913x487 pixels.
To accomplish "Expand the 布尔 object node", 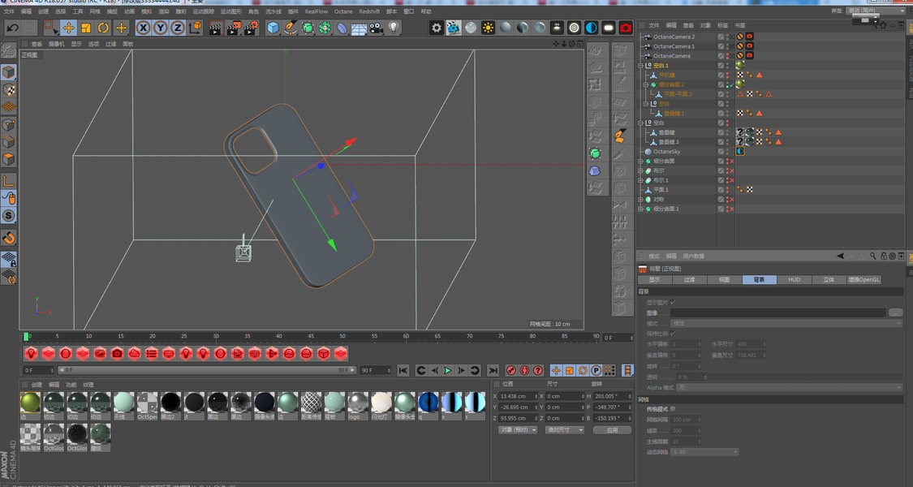I will coord(640,170).
